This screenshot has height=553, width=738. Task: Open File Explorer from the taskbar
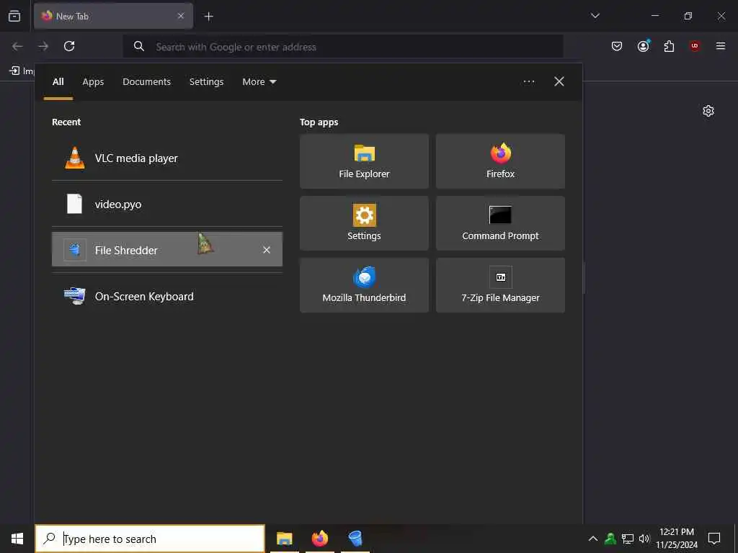pyautogui.click(x=284, y=539)
